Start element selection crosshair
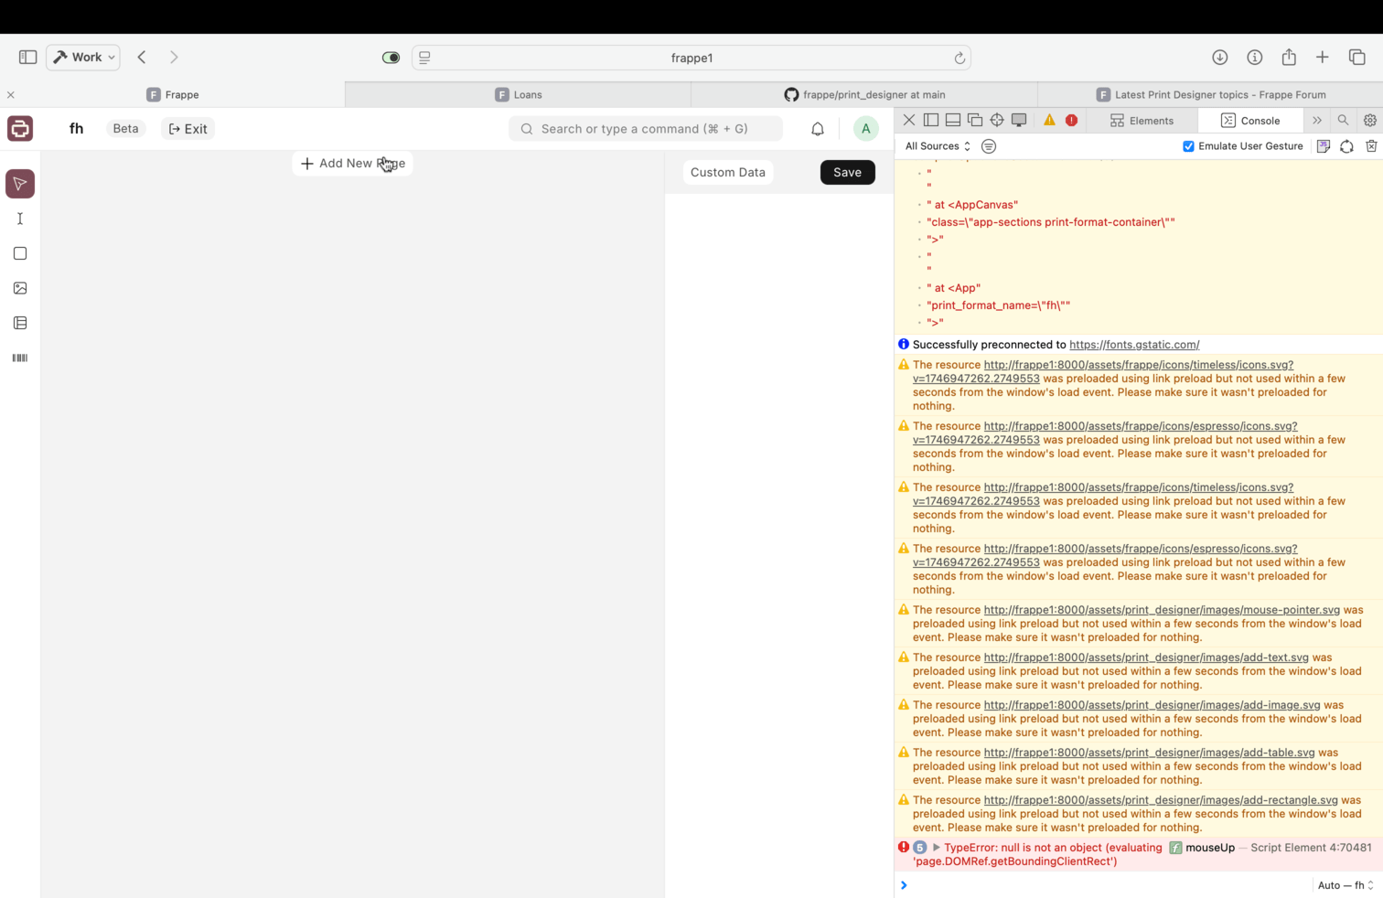The height and width of the screenshot is (898, 1383). [997, 120]
